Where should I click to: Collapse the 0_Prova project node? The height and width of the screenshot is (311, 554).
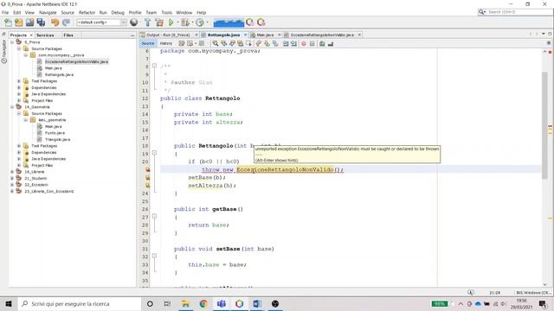pos(12,42)
